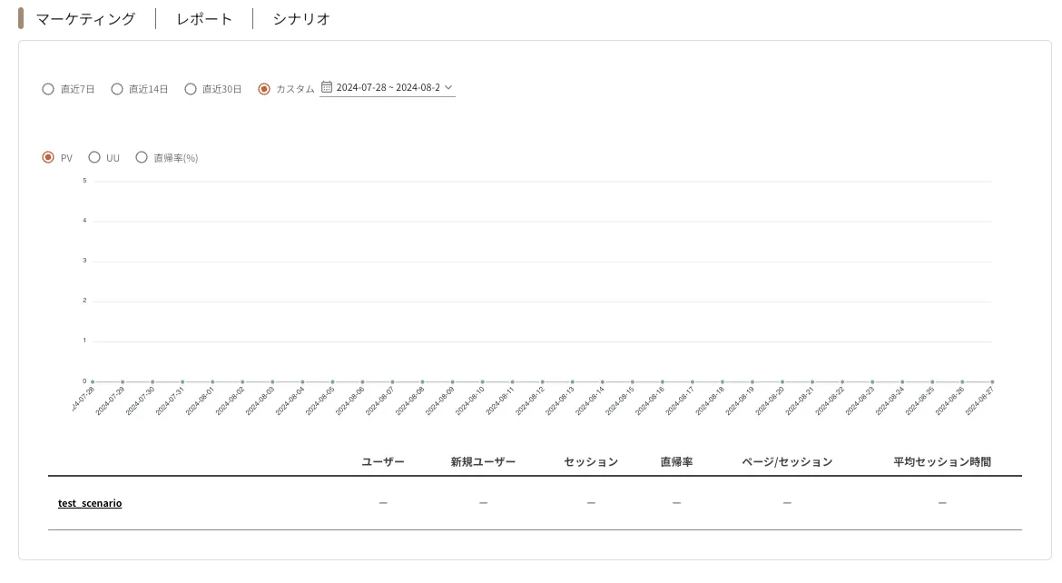Image resolution: width=1062 pixels, height=583 pixels.
Task: Open the test_scenario link
Action: [x=90, y=503]
